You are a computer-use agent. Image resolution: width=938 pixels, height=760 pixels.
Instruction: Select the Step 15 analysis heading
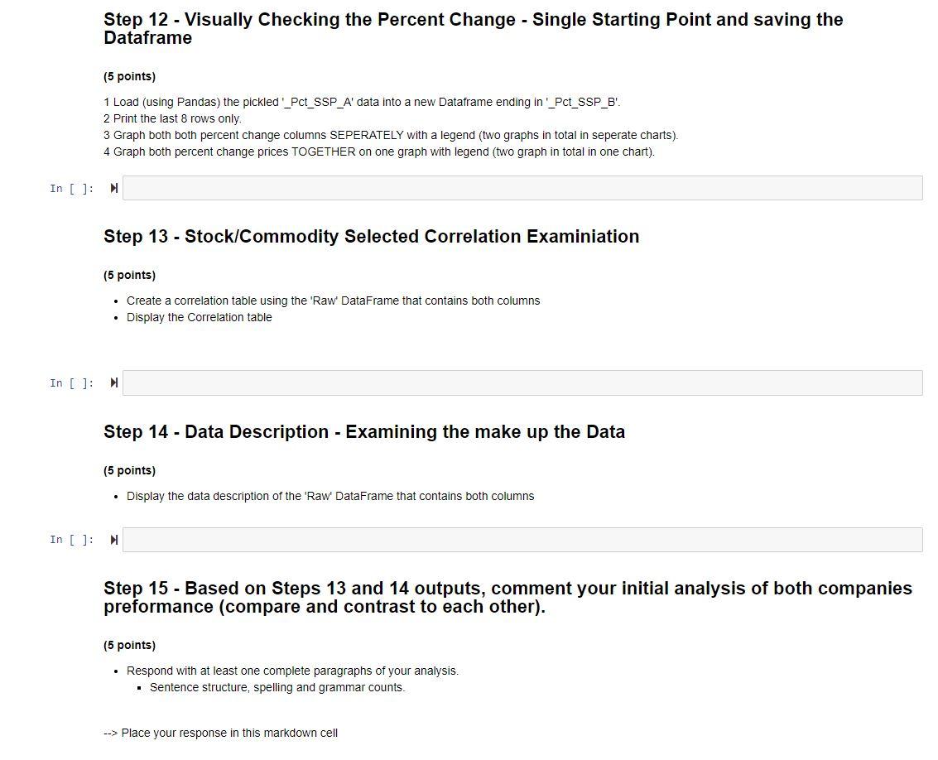pyautogui.click(x=507, y=597)
